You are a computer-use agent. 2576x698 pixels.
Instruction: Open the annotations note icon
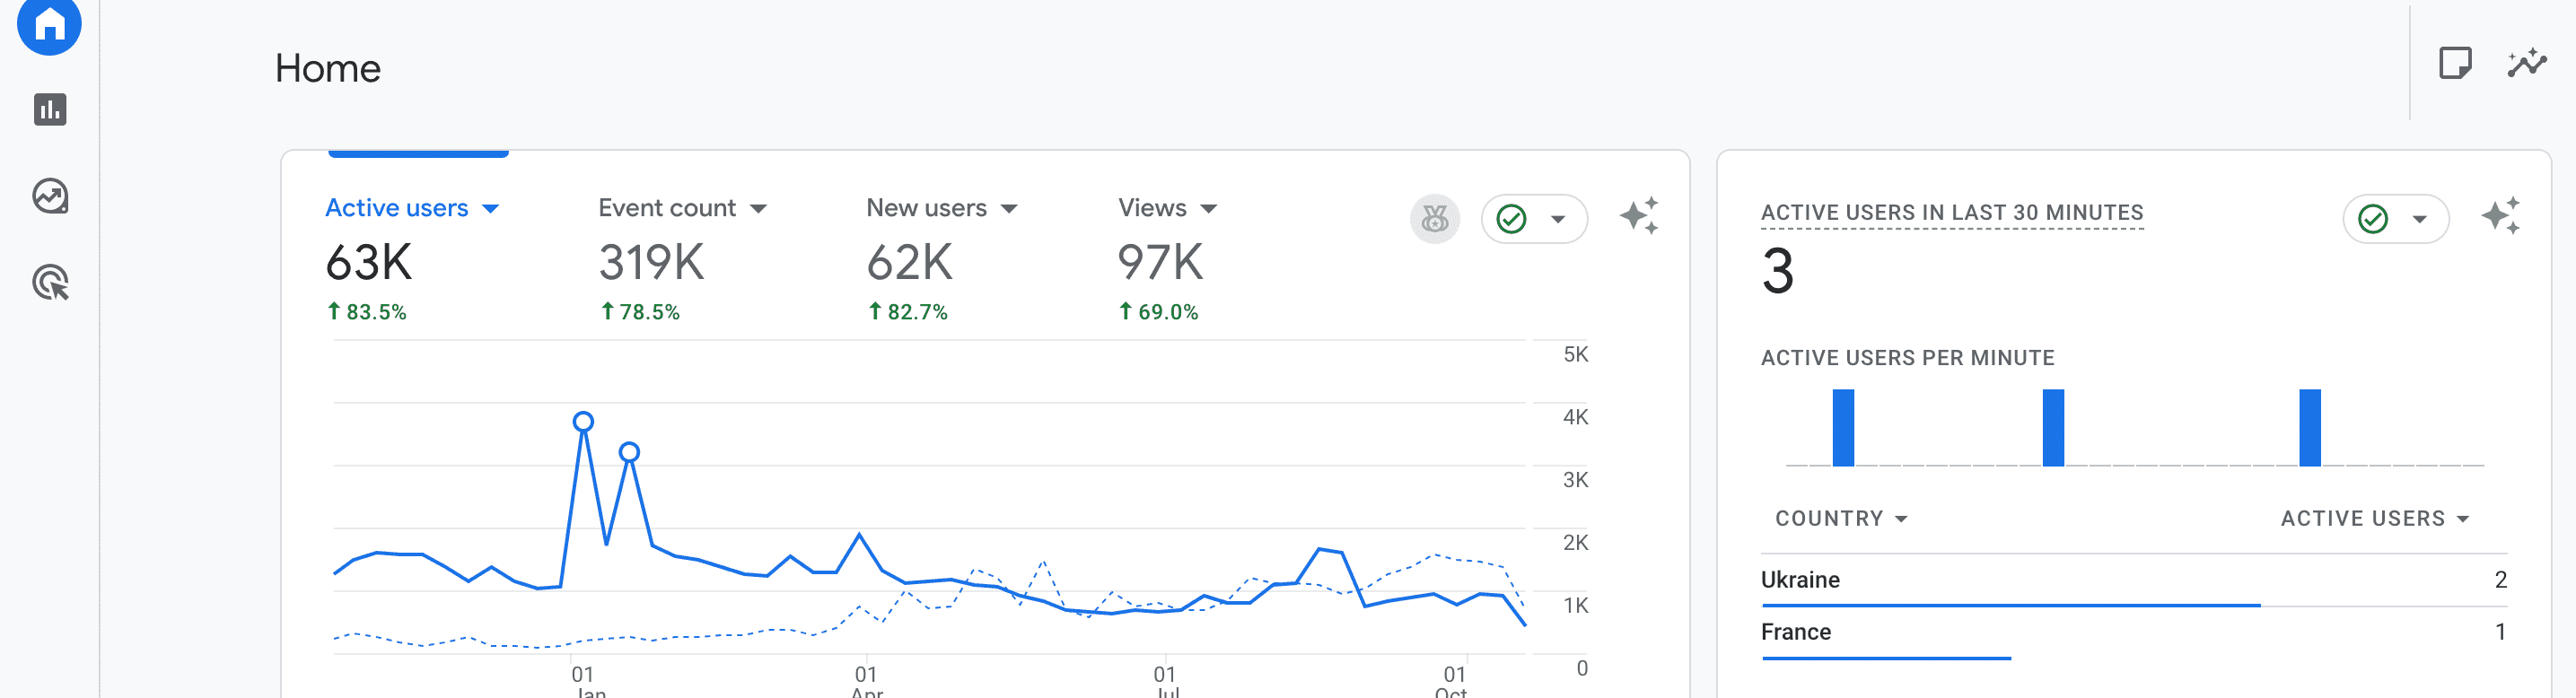point(2455,64)
